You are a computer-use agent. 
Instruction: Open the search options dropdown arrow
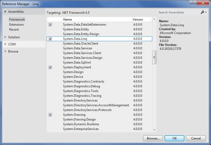206,12
